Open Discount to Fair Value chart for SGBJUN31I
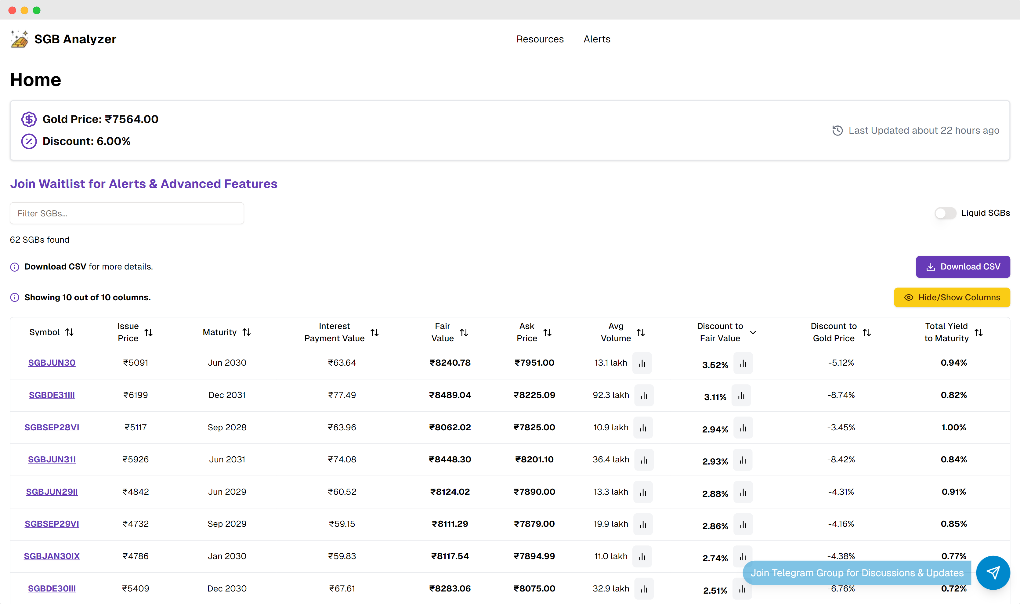The width and height of the screenshot is (1020, 604). point(742,460)
